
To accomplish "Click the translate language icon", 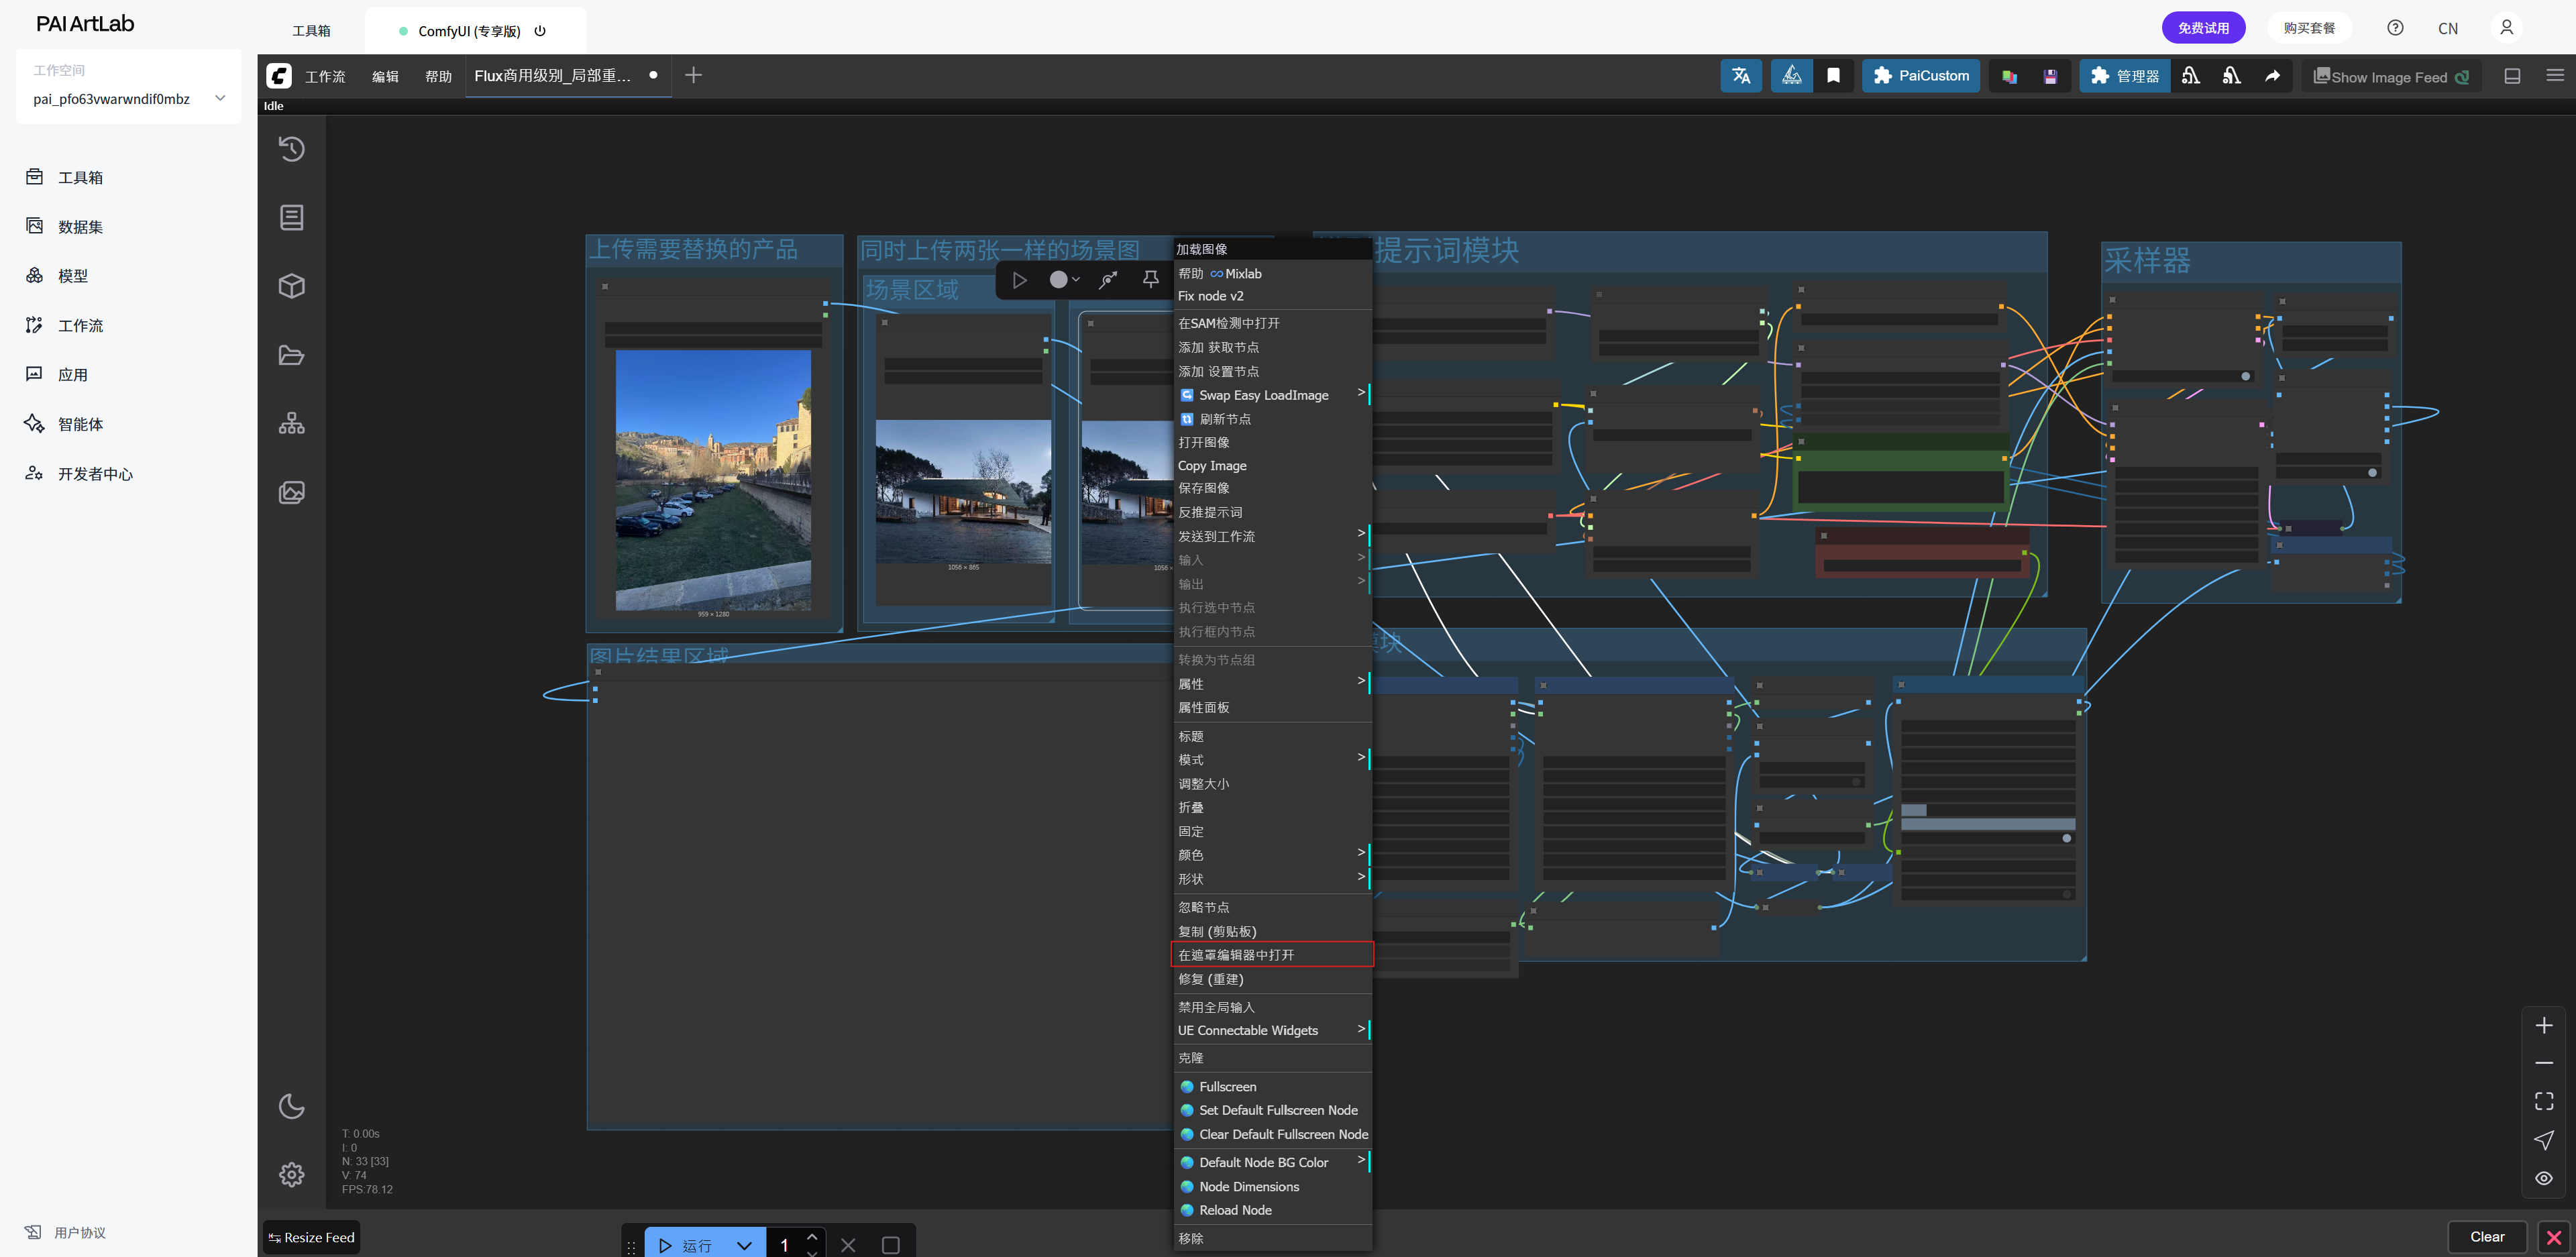I will point(1740,76).
